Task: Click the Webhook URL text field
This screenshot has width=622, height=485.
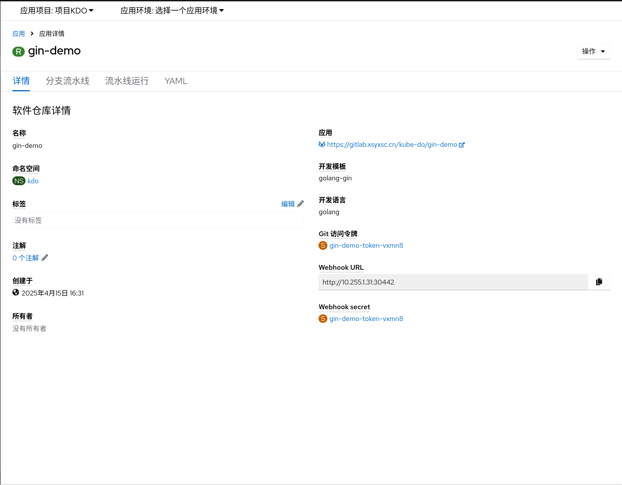Action: [x=453, y=282]
